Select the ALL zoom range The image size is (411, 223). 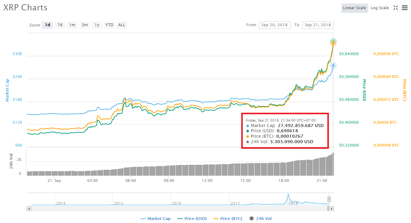tap(122, 25)
